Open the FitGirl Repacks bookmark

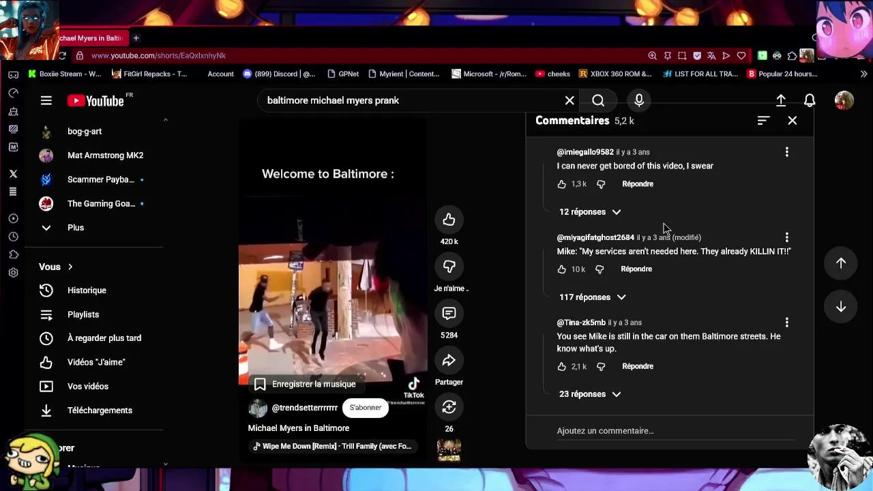coord(149,74)
